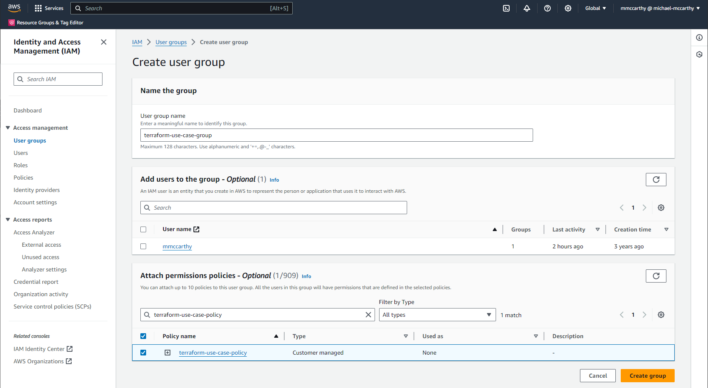
Task: Go to Users in the sidebar
Action: point(21,153)
